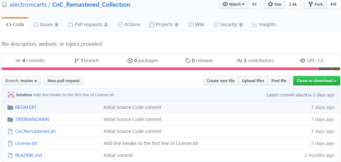Viewport: 341px width, 162px height.
Task: Open the GPL-3.0 license link
Action: click(x=312, y=61)
